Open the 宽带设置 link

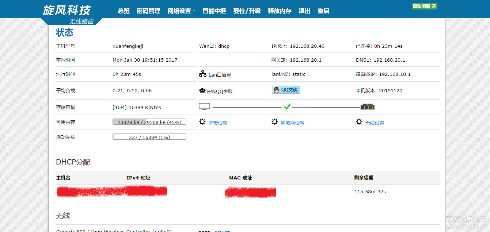click(x=219, y=123)
